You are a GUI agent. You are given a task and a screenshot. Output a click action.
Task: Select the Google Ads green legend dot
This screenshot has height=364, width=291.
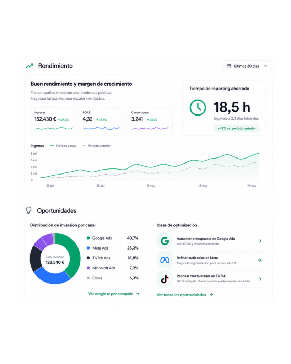pyautogui.click(x=88, y=238)
